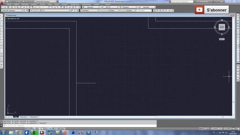Image resolution: width=240 pixels, height=135 pixels.
Task: Open the SCG dropdown below the ViewCube
Action: coord(222,39)
